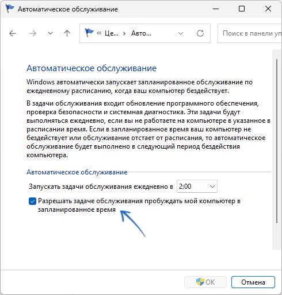Screen dimensions: 282x295
Task: Untick the wake computer for maintenance checkbox
Action: pyautogui.click(x=32, y=201)
